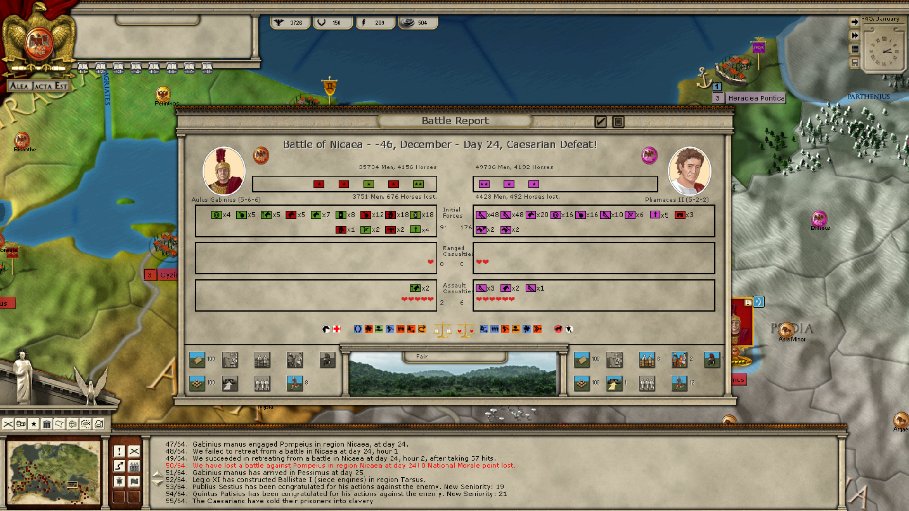Screen dimensions: 909x511
Task: Click the Heraclea Pontica city label
Action: tap(756, 98)
